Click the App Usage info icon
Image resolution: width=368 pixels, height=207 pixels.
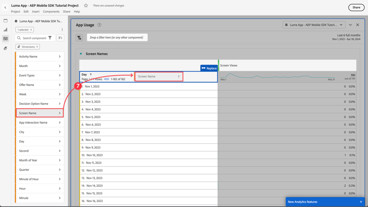click(99, 25)
